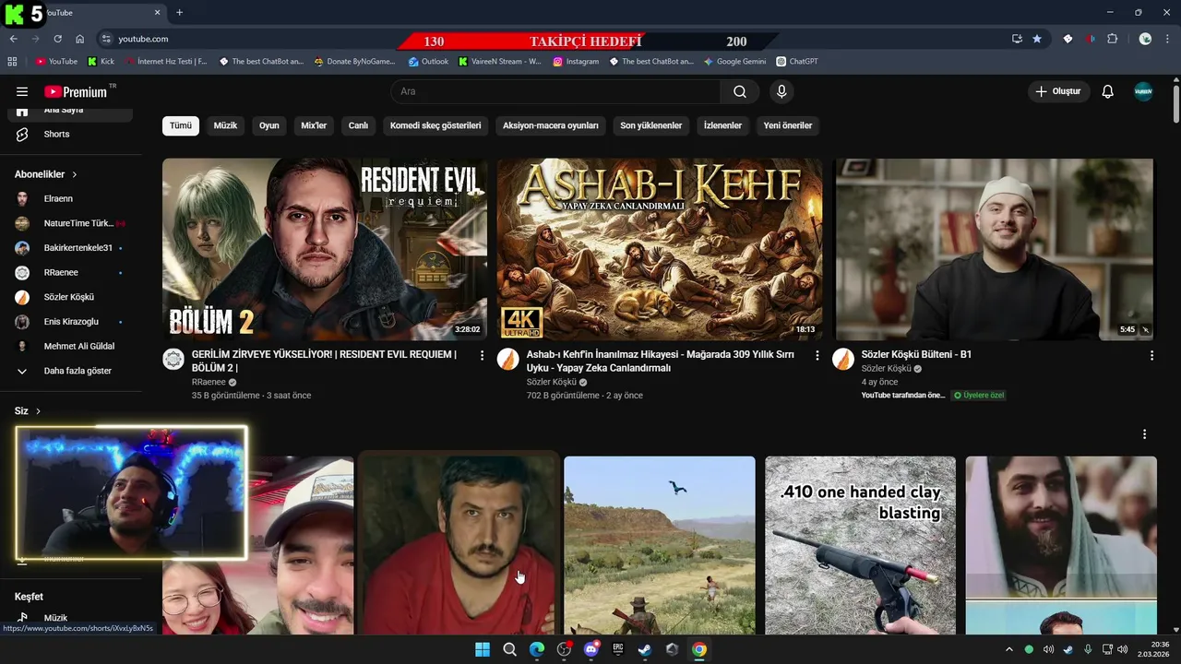Select the Tümü filter chip
This screenshot has width=1181, height=664.
[x=181, y=125]
